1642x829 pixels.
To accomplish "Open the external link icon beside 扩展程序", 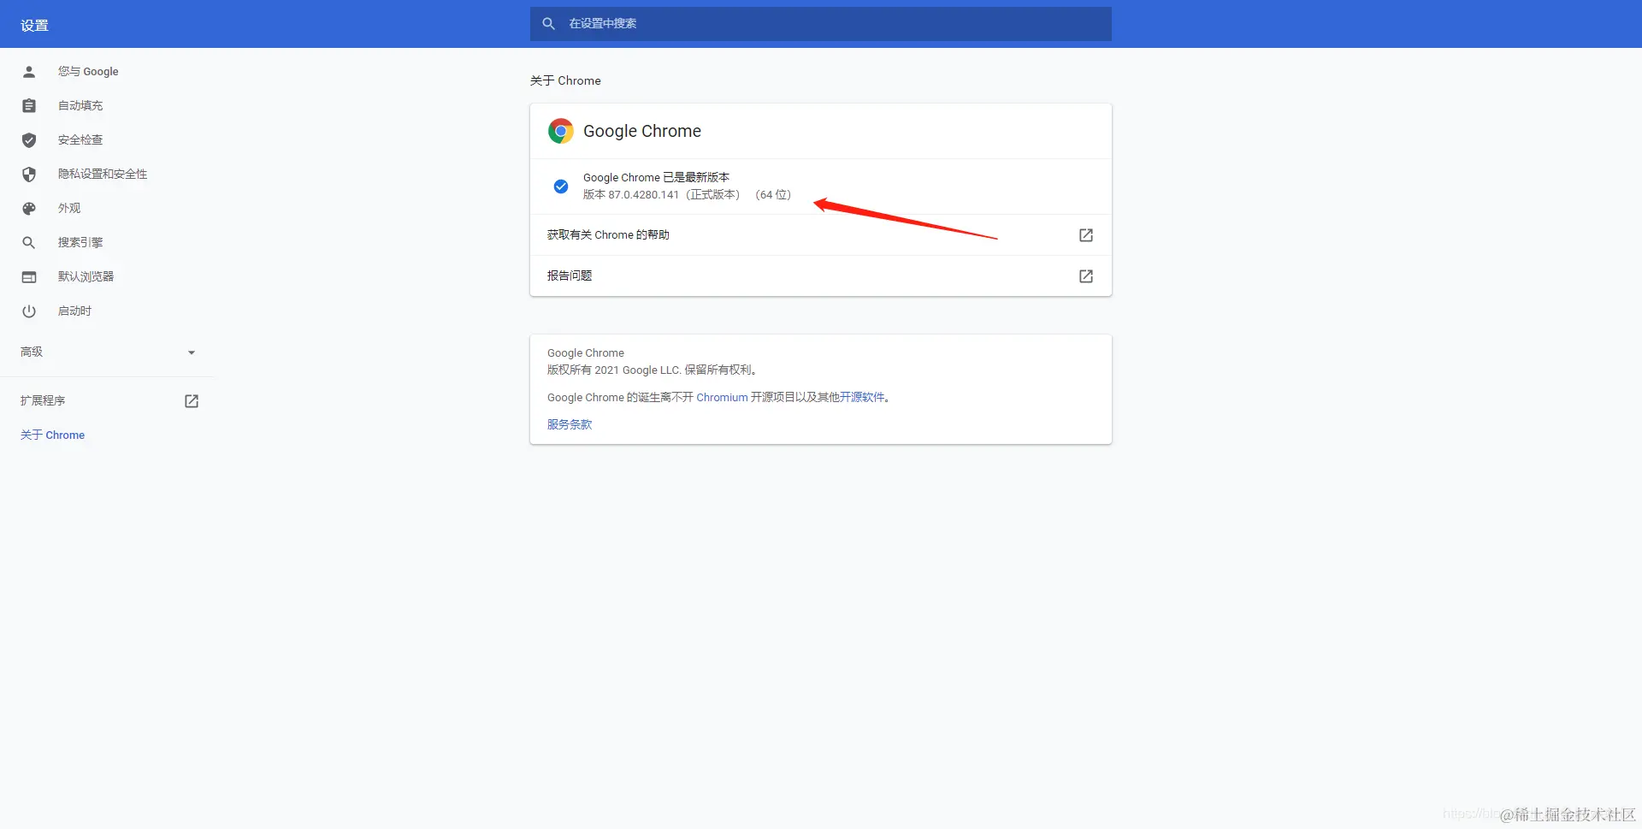I will tap(191, 400).
